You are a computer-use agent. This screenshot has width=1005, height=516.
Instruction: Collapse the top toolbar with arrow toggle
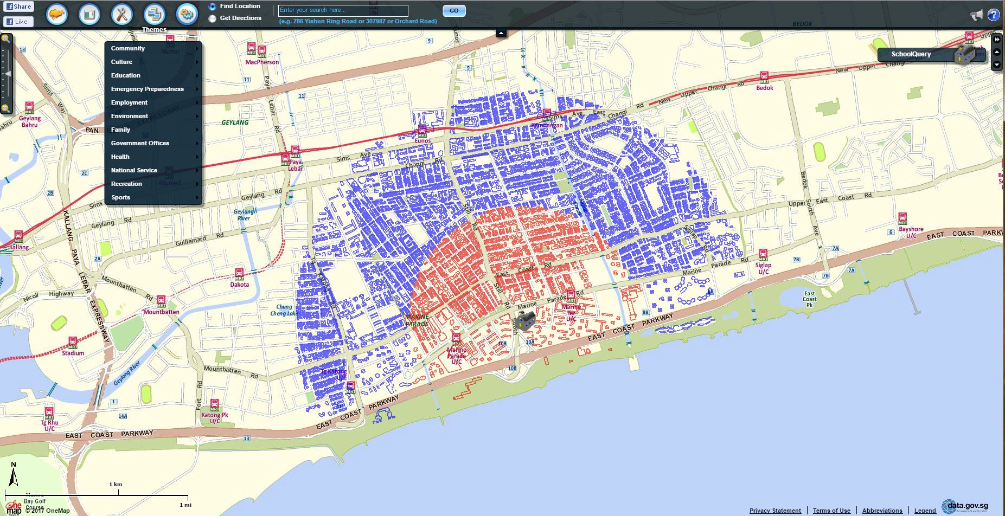(501, 33)
